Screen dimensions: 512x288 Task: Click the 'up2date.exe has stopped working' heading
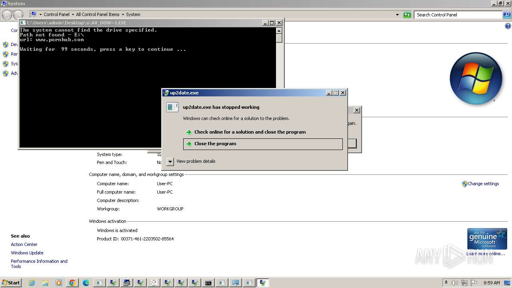(221, 107)
